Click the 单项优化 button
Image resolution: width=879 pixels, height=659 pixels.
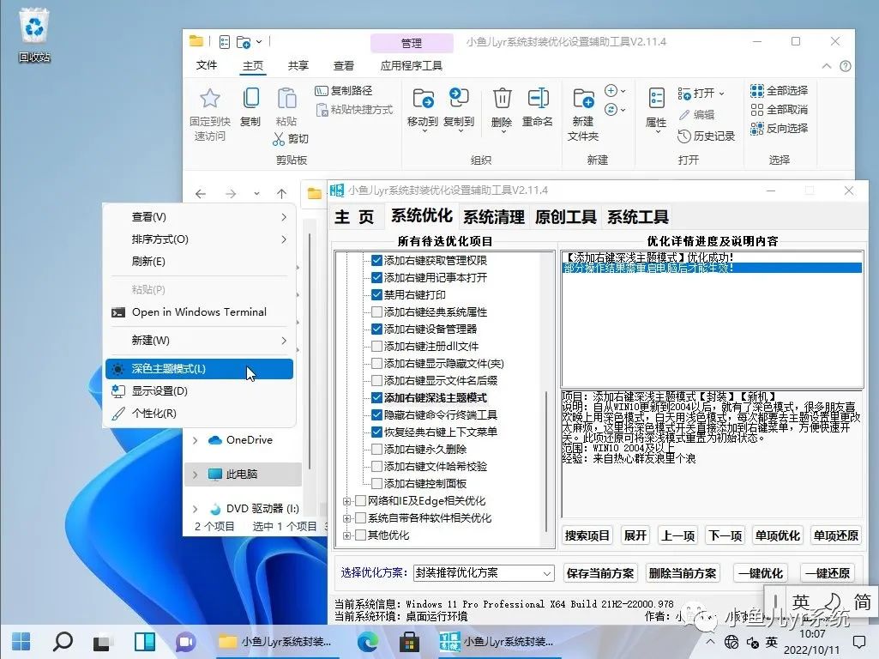click(777, 535)
